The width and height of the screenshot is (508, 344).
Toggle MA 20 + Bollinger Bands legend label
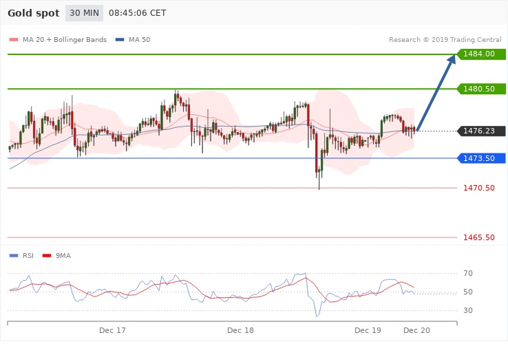pos(65,39)
